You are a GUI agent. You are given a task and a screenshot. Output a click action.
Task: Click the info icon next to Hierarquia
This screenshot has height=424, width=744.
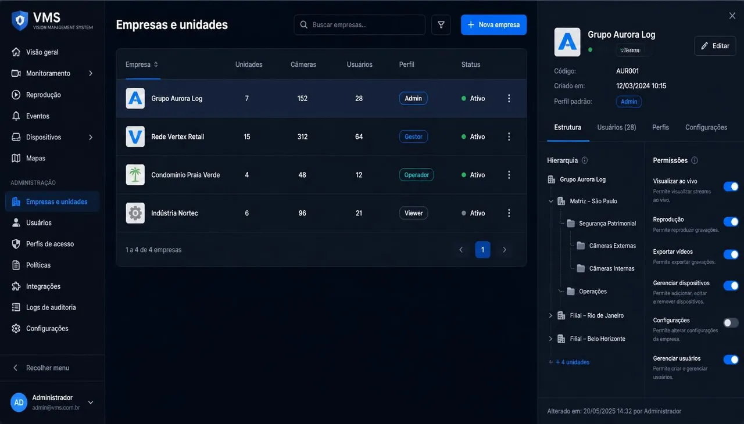pos(585,160)
